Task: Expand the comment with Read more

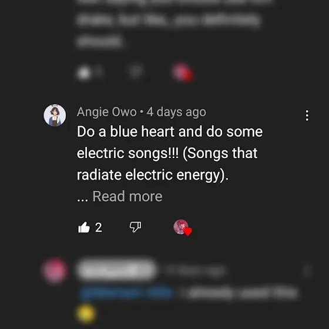Action: (x=127, y=196)
